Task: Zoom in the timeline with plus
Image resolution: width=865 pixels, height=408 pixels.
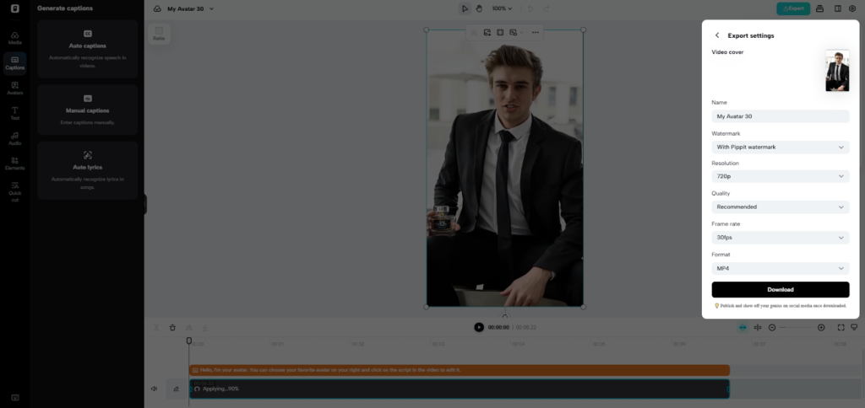Action: pos(821,327)
